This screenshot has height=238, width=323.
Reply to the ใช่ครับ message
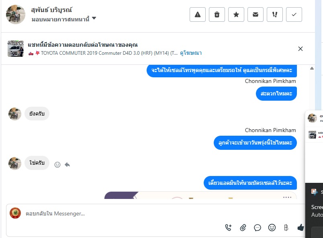pyautogui.click(x=67, y=165)
